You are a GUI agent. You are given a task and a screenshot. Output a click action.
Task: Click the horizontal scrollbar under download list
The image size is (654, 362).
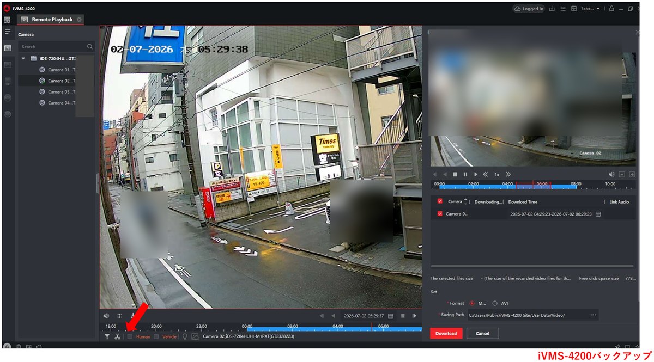[532, 266]
